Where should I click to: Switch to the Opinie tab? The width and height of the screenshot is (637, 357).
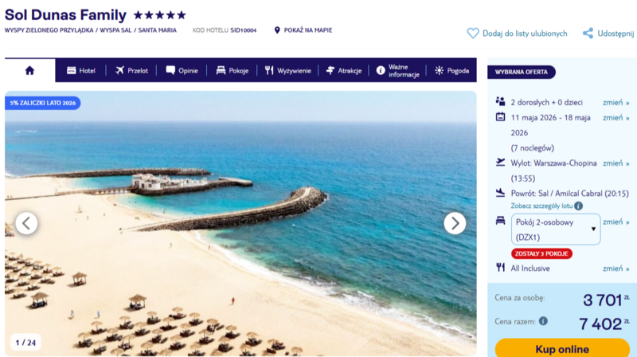click(x=182, y=70)
